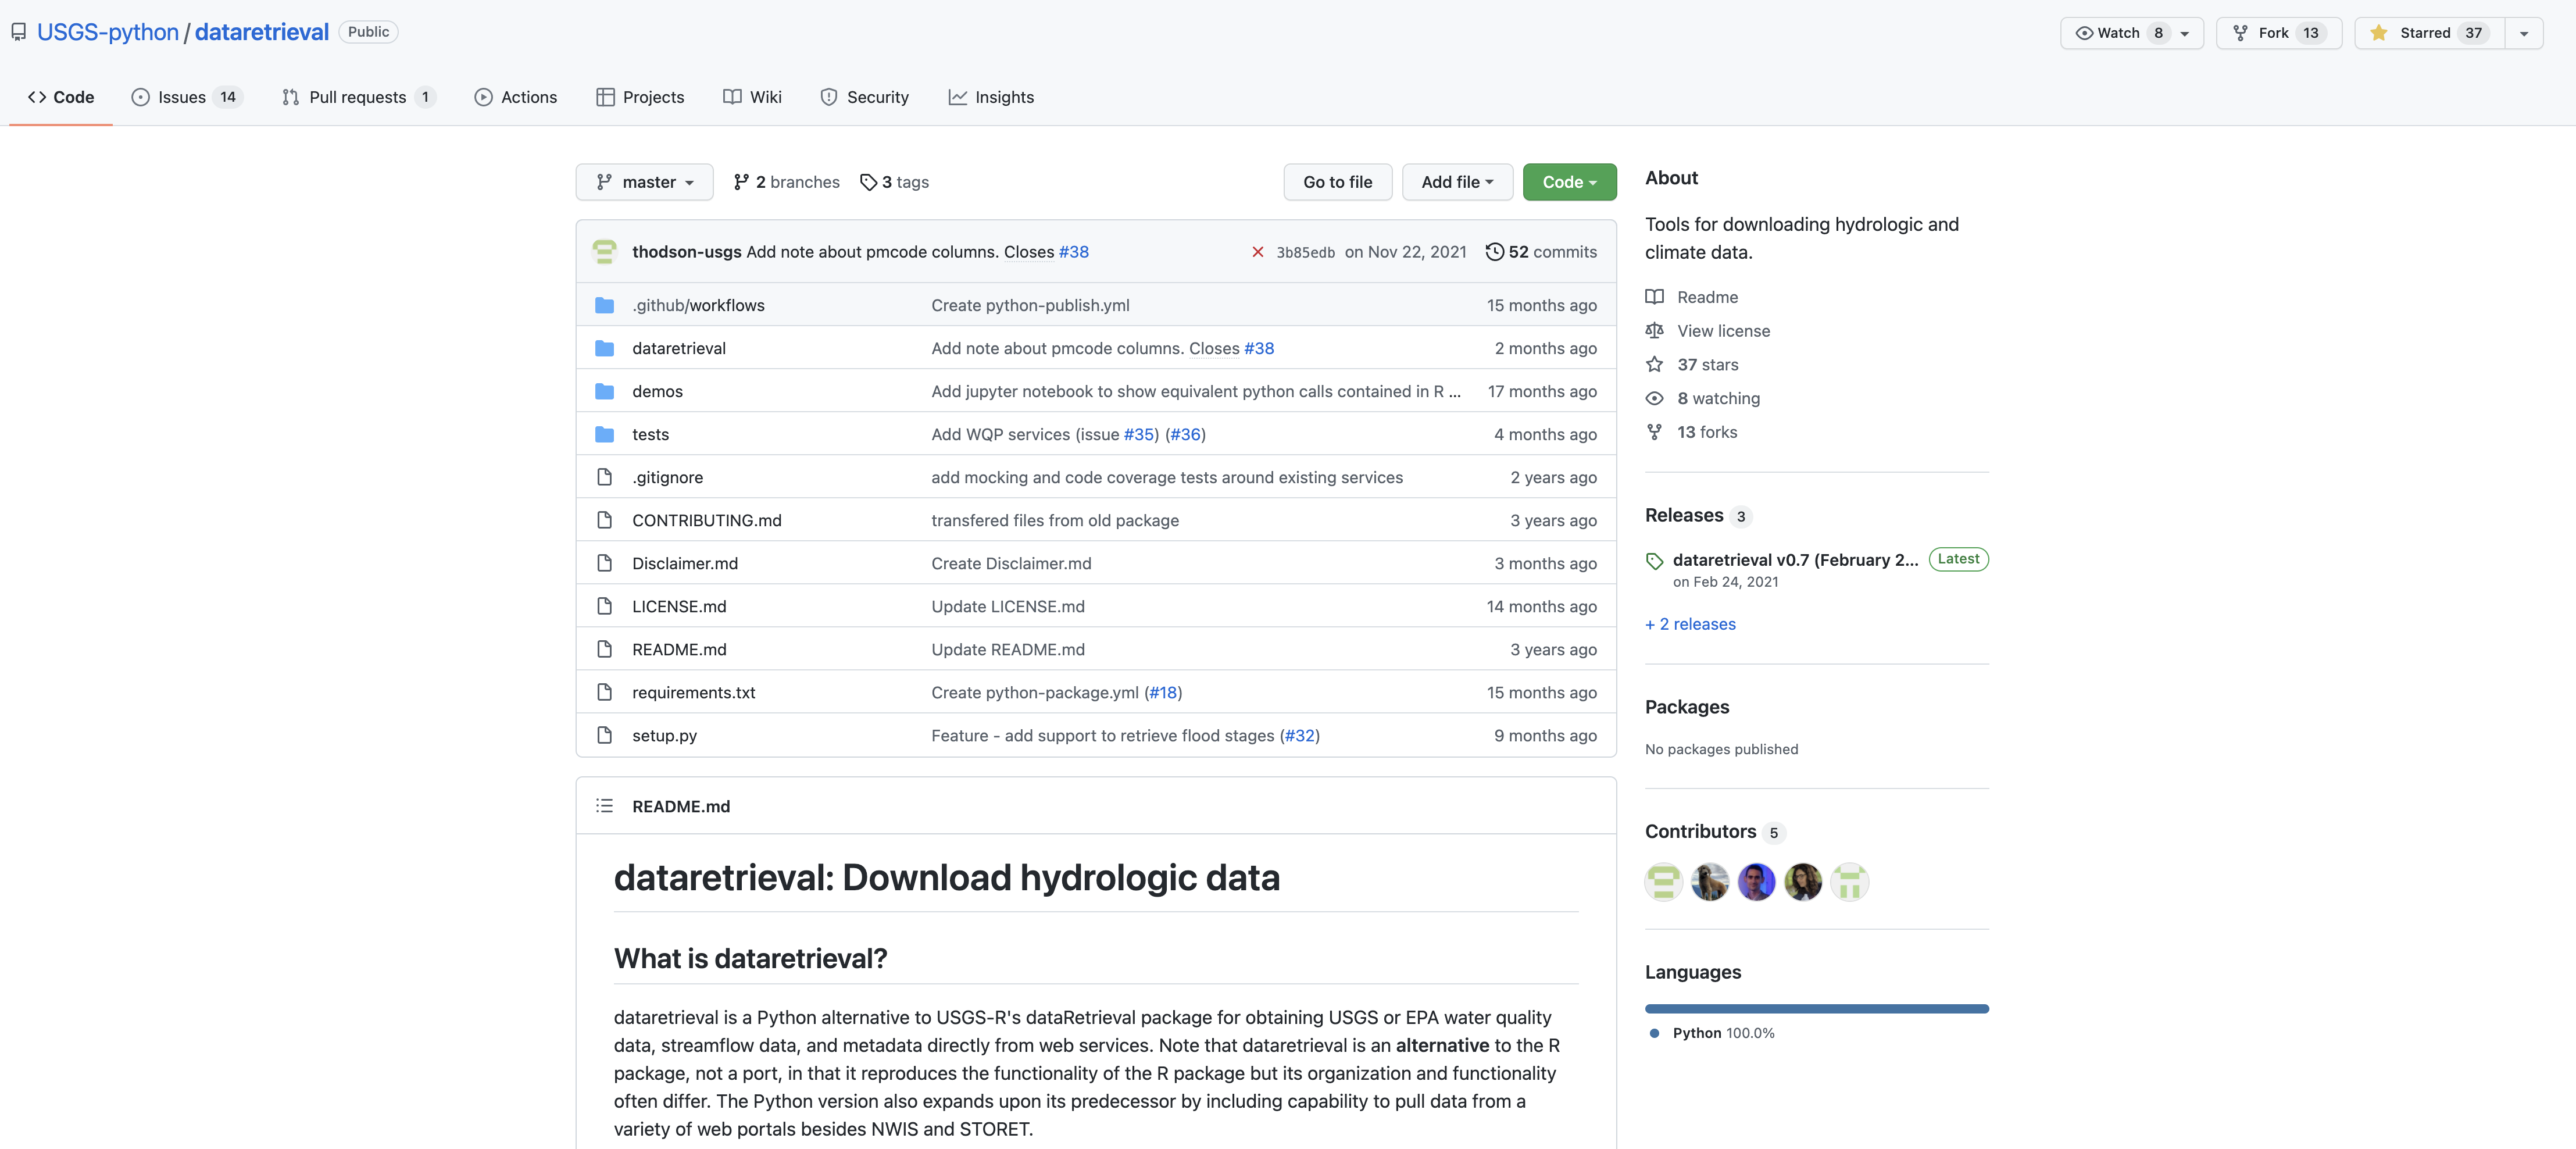2576x1149 pixels.
Task: Open the Actions tab
Action: tap(516, 97)
